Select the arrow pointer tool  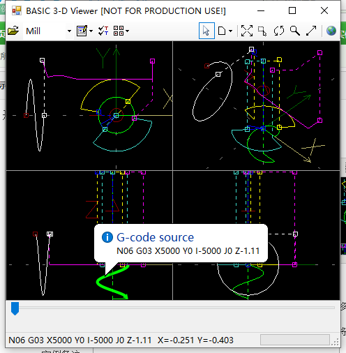[x=206, y=31]
